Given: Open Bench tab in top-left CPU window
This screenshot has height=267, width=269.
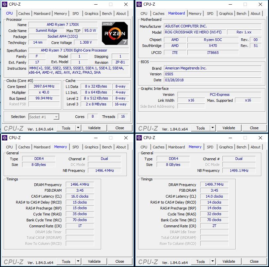Looking at the screenshot, I should tap(107, 14).
